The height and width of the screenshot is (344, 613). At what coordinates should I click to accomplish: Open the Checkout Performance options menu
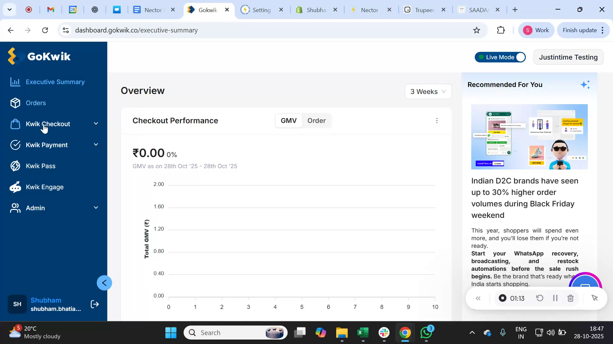coord(437,120)
